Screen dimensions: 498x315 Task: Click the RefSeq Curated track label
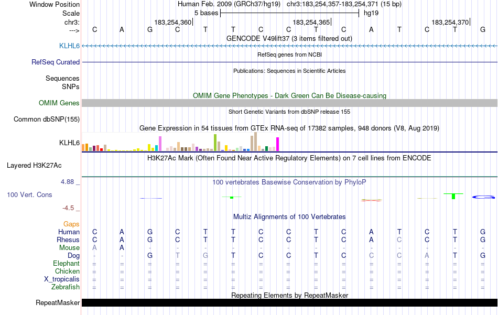[x=55, y=62]
